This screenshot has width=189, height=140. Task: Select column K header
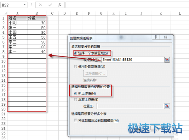coord(161,13)
